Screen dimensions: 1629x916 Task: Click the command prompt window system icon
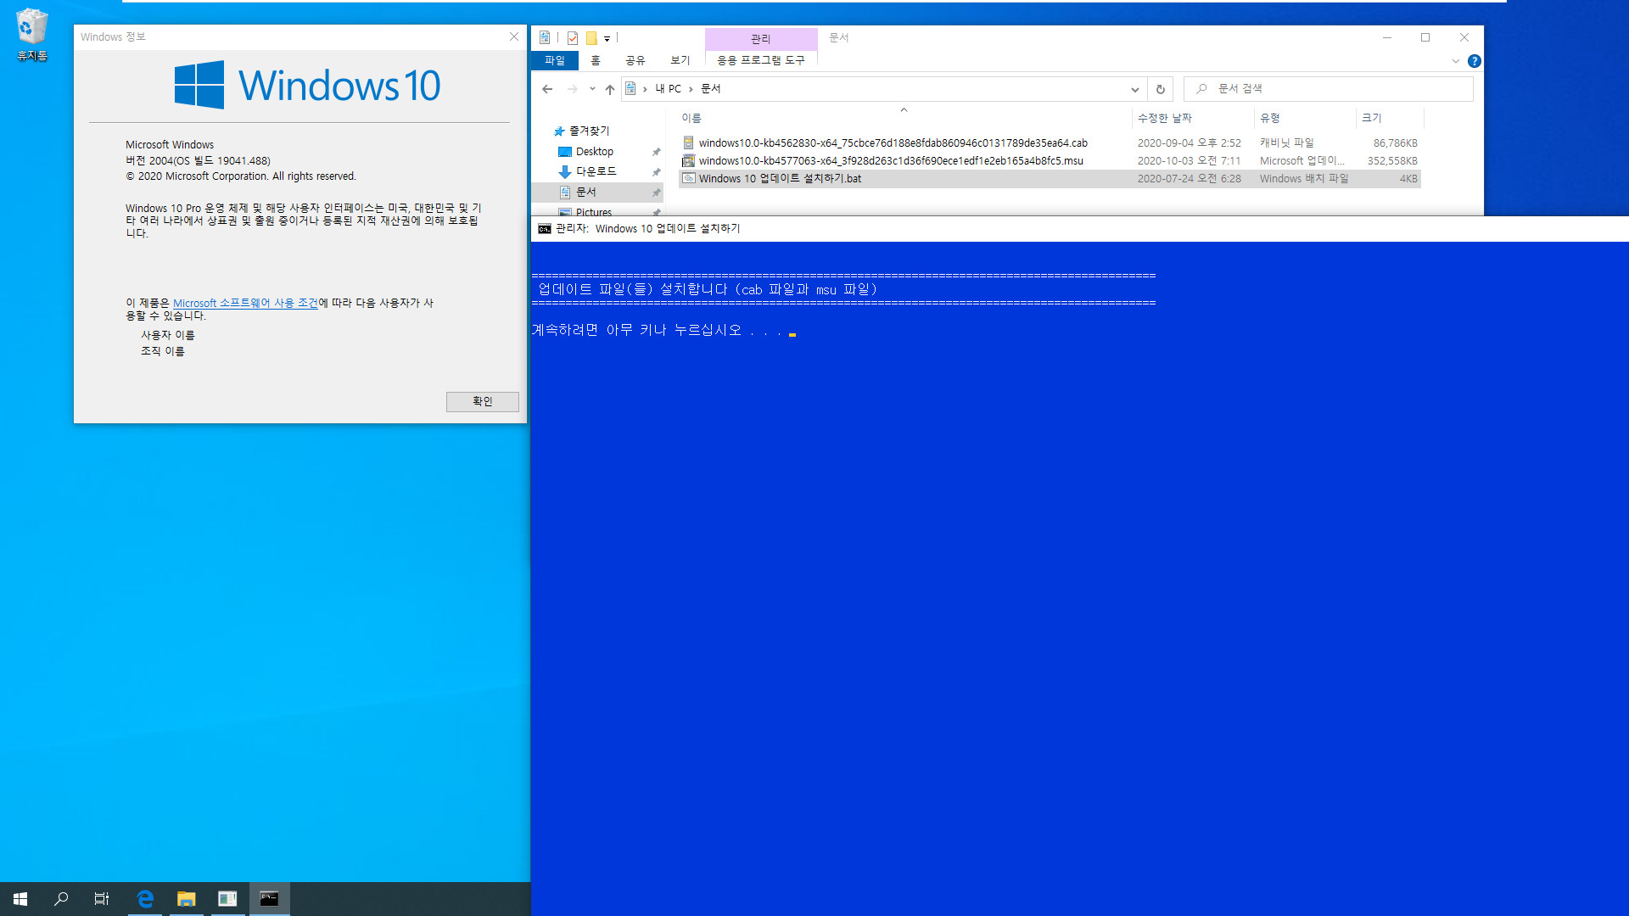pos(545,229)
